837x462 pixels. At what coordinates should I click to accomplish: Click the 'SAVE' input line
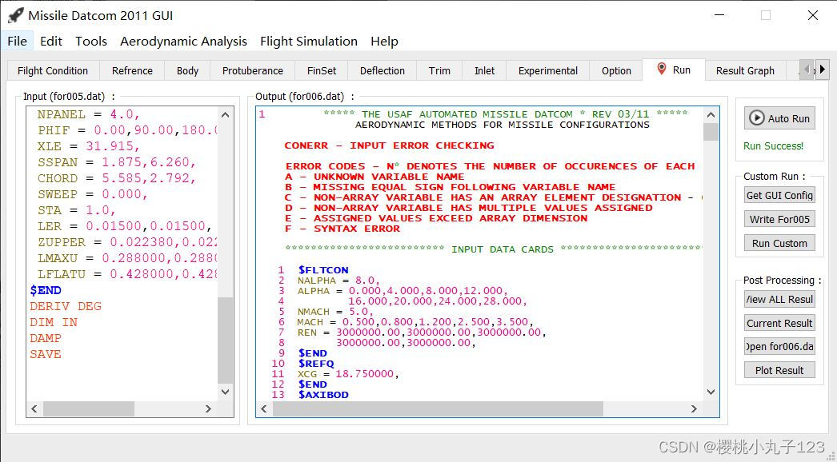tap(46, 354)
